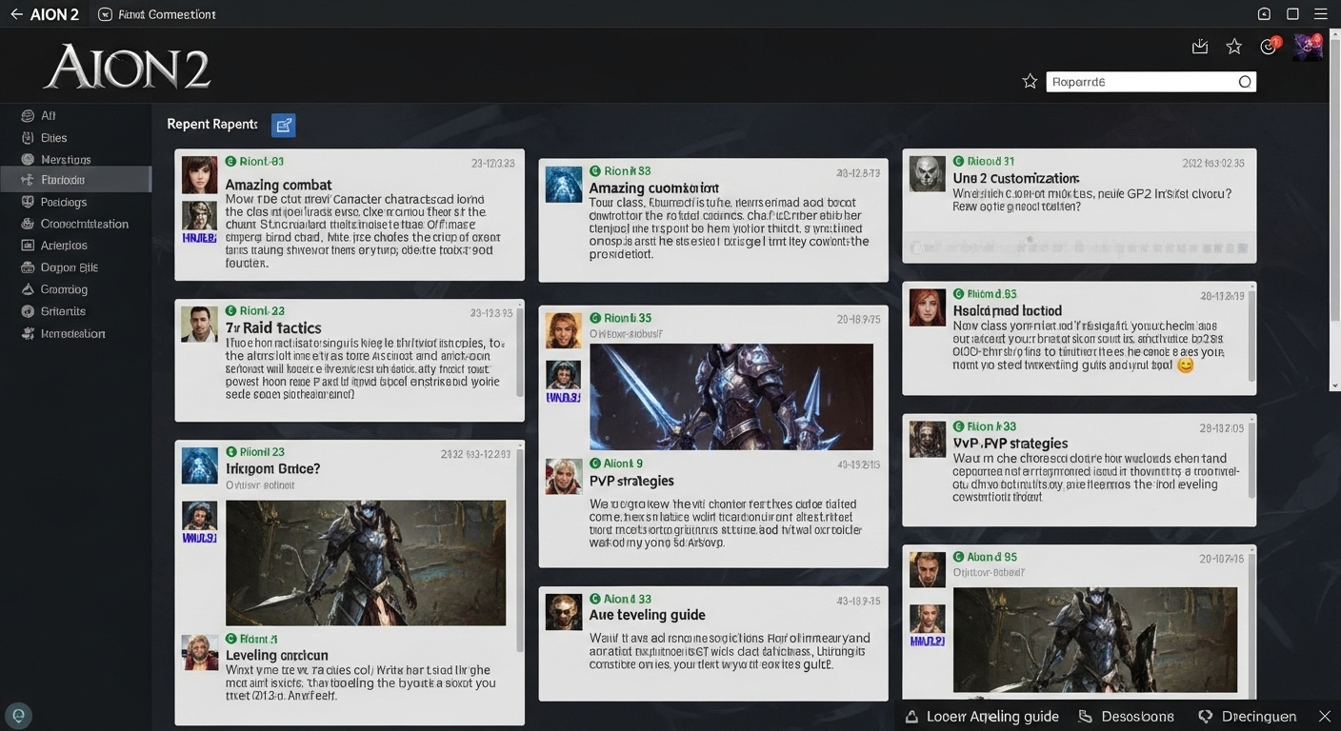Screen dimensions: 1341x731
Task: Click the large AION2 logo
Action: (x=127, y=69)
